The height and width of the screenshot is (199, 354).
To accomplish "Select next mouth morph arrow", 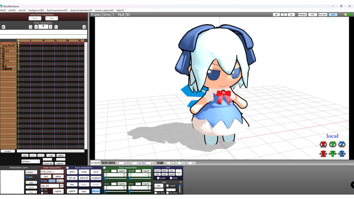I will [x=149, y=175].
